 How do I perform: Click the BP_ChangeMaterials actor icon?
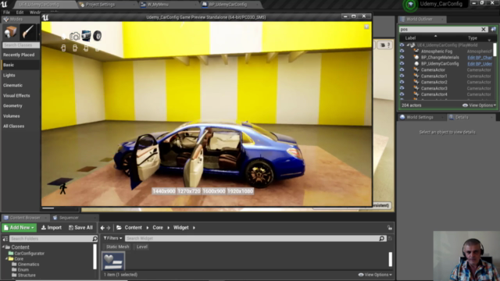(416, 57)
